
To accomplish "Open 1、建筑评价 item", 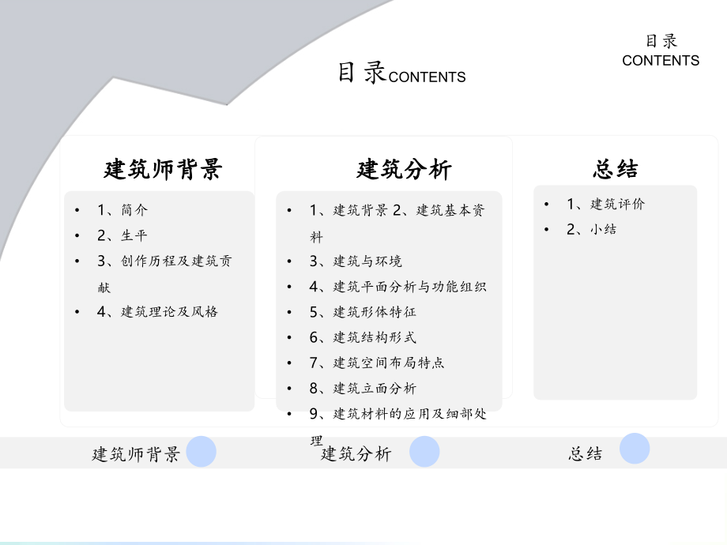I will [605, 204].
